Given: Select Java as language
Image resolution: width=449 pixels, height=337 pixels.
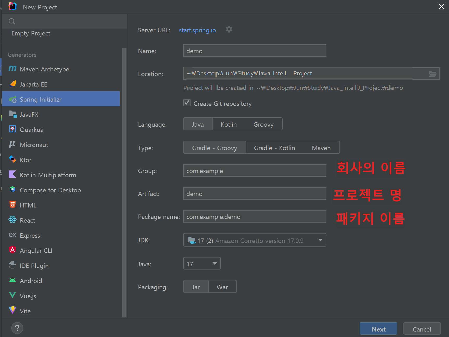Looking at the screenshot, I should [198, 124].
